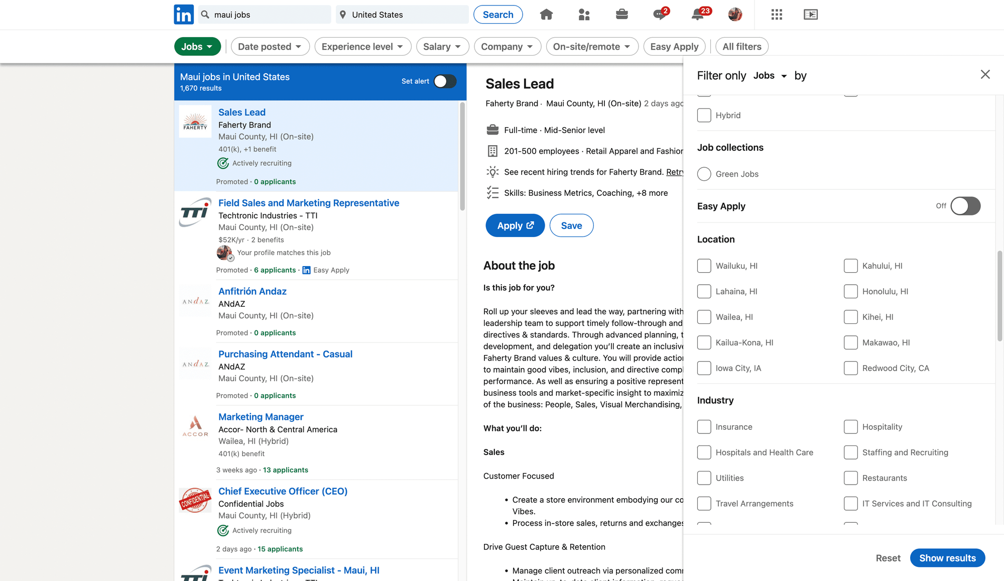Image resolution: width=1004 pixels, height=581 pixels.
Task: Open the Jobs briefcase icon
Action: [621, 15]
